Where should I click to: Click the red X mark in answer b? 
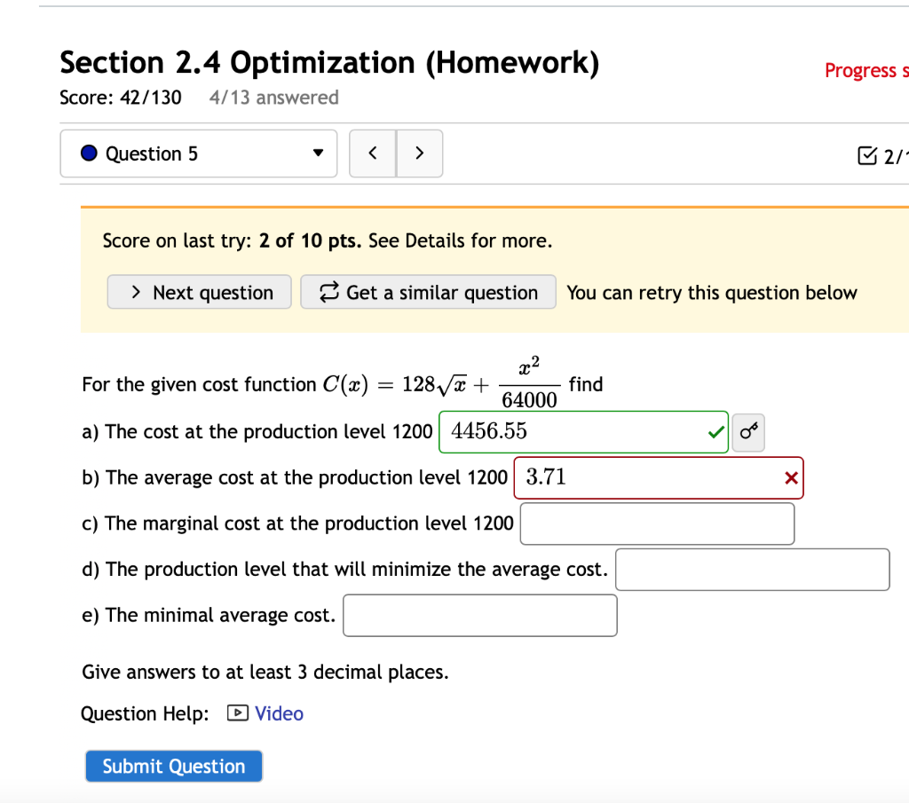point(791,478)
